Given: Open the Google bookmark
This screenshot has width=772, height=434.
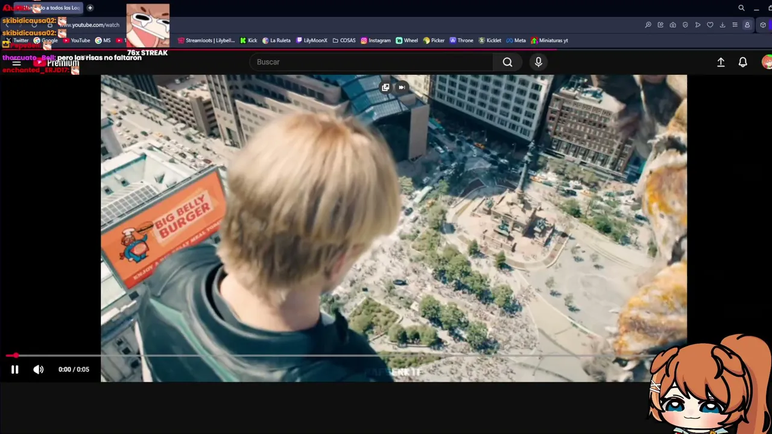Looking at the screenshot, I should (46, 40).
